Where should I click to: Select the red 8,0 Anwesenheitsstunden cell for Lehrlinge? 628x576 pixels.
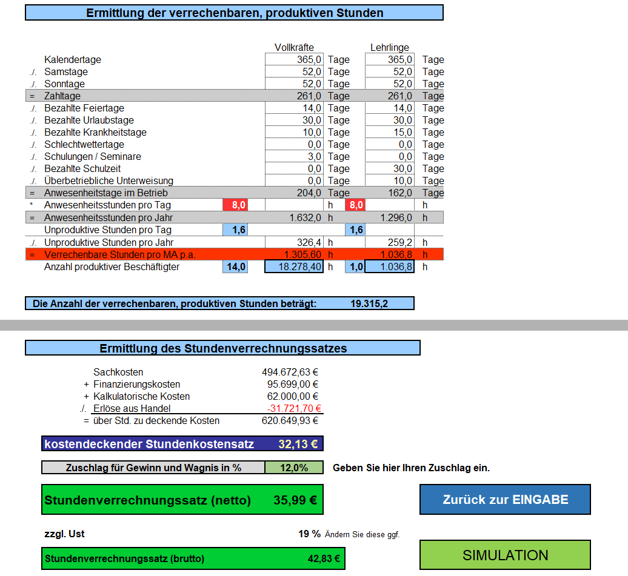(x=355, y=205)
